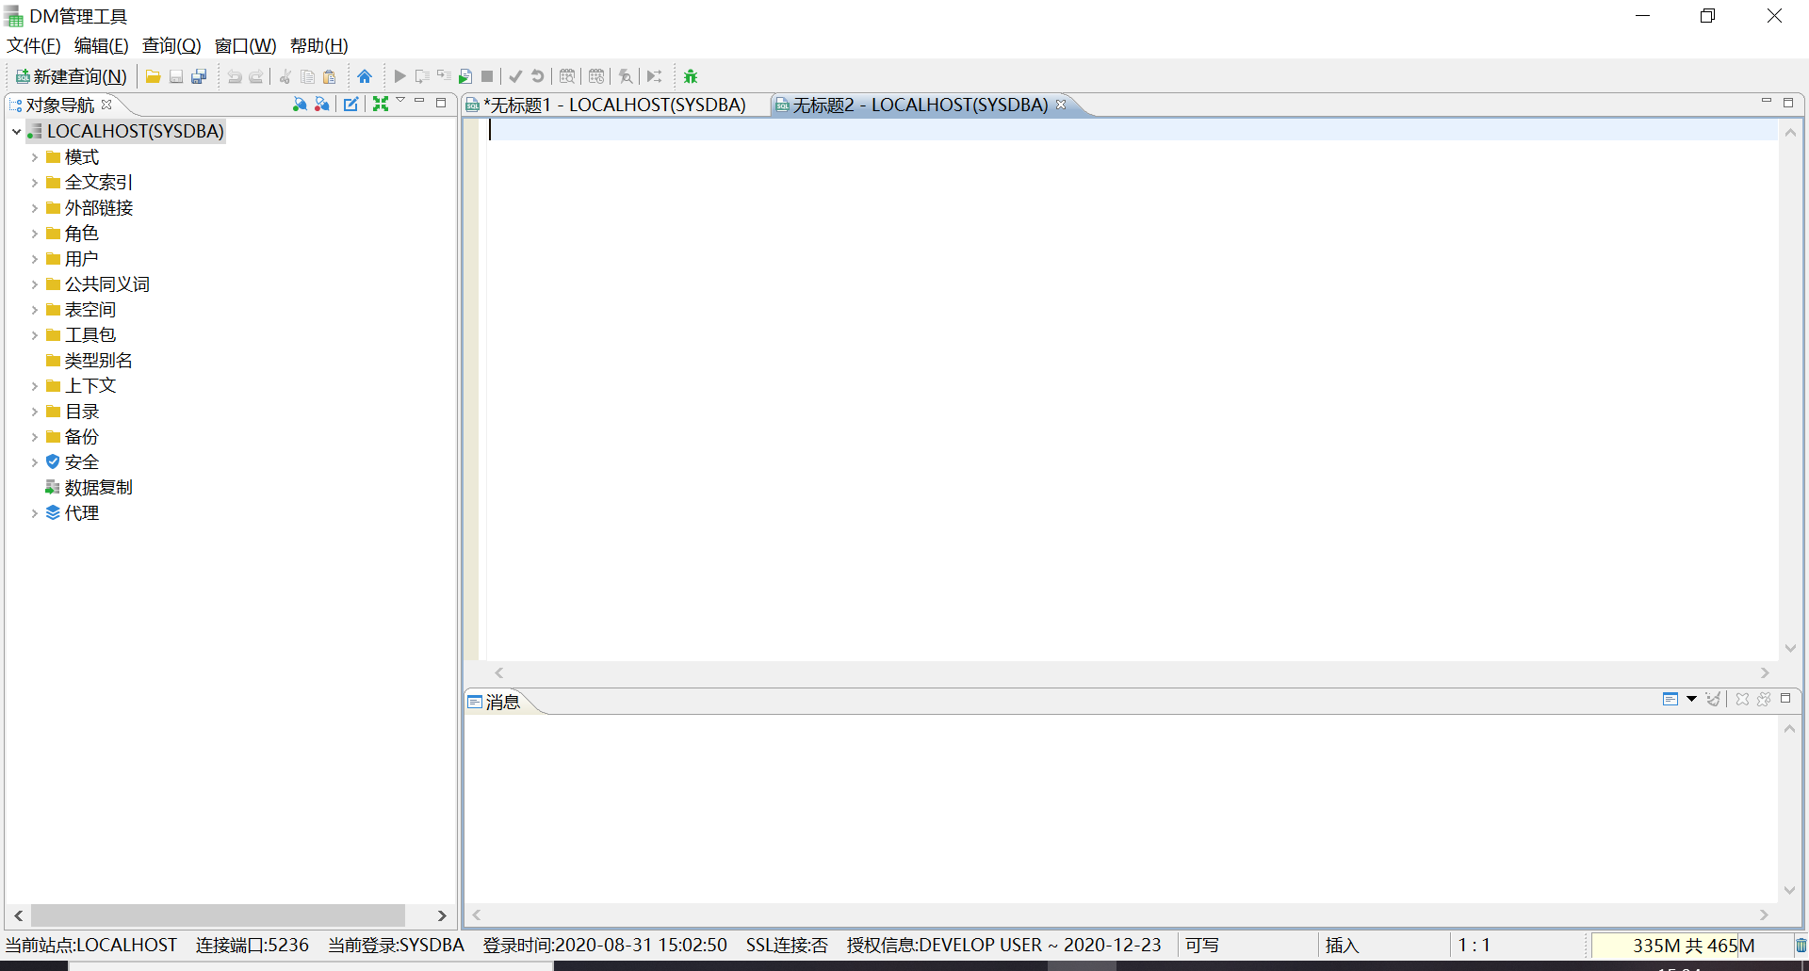1809x971 pixels.
Task: Maximize the 消息 panel
Action: point(1785,699)
